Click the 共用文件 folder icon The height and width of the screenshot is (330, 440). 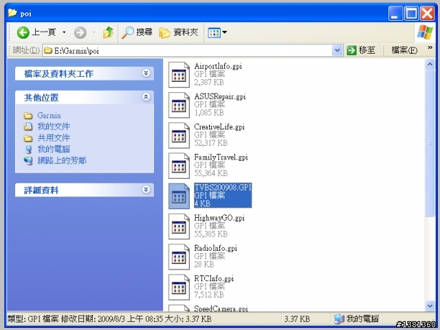(27, 138)
